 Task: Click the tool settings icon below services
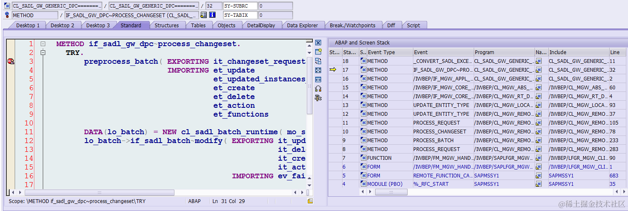point(318,98)
